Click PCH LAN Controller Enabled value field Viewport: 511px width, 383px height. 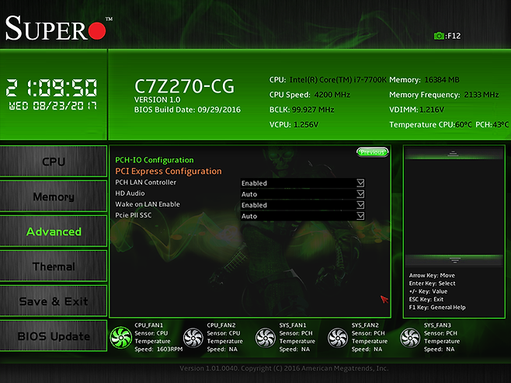[x=302, y=183]
